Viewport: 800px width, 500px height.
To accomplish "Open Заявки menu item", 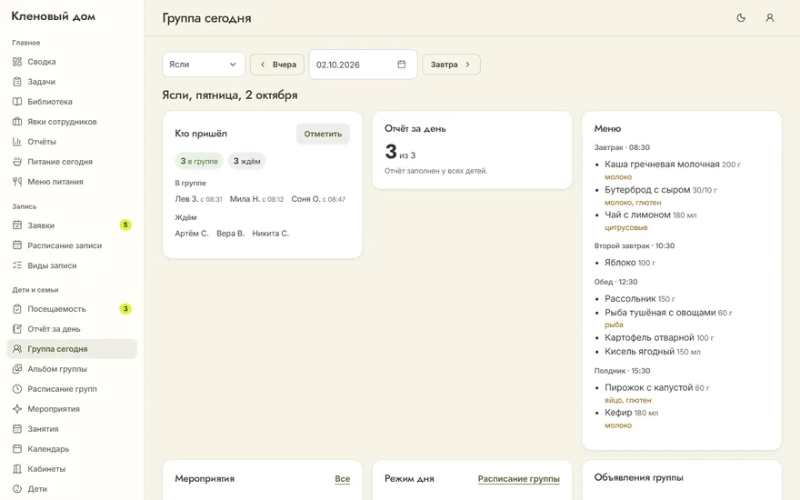I will pos(72,225).
